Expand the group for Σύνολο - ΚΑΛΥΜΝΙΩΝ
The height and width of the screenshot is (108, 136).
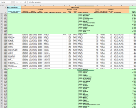(x=2, y=81)
